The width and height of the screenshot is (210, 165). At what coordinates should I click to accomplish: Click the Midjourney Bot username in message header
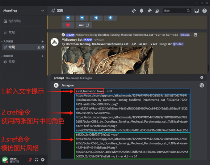click(72, 40)
